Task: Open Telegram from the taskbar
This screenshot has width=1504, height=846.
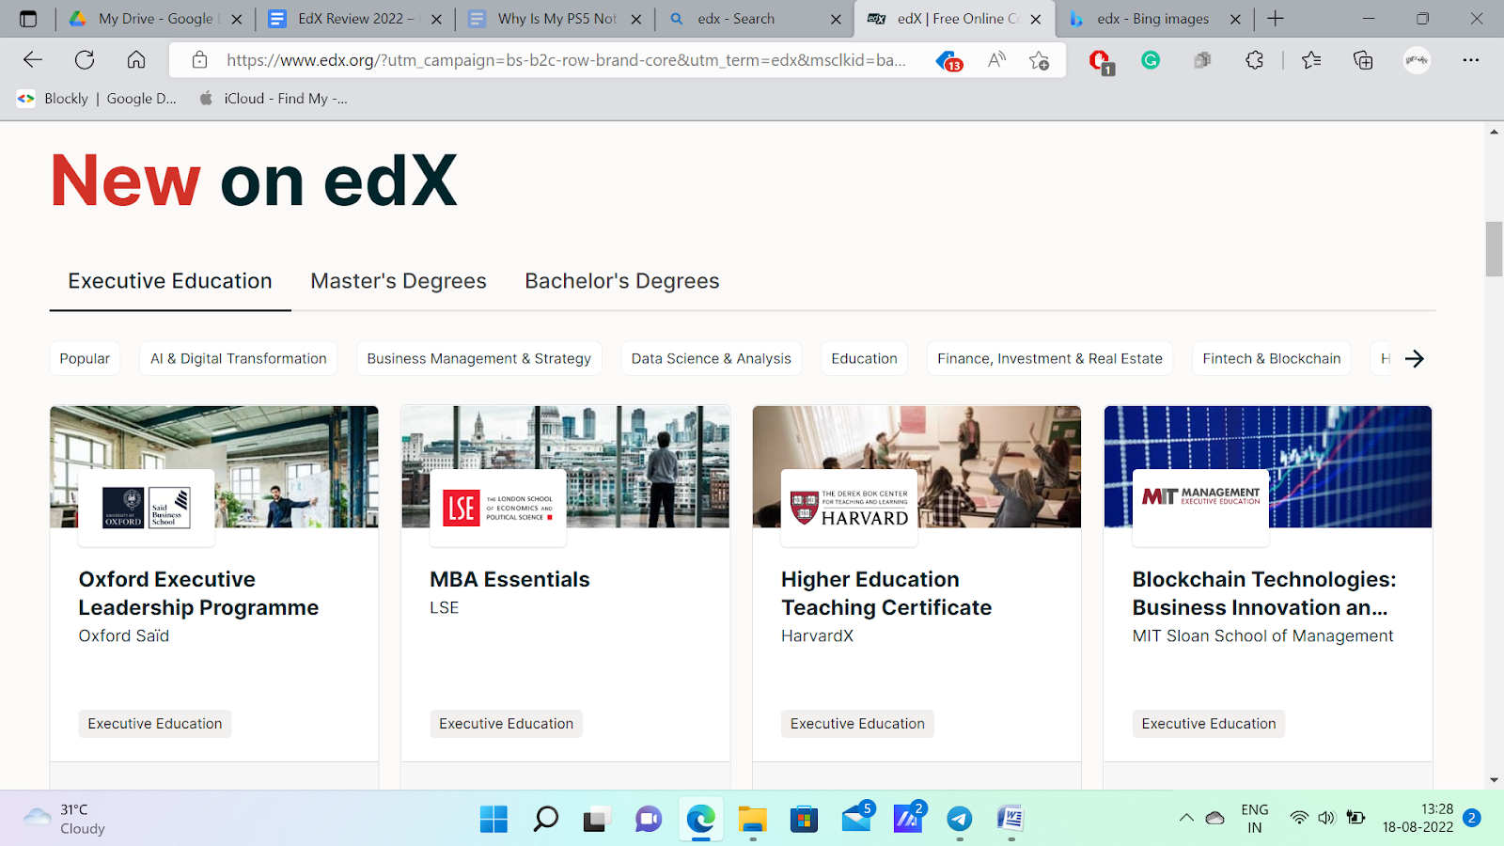Action: click(959, 819)
